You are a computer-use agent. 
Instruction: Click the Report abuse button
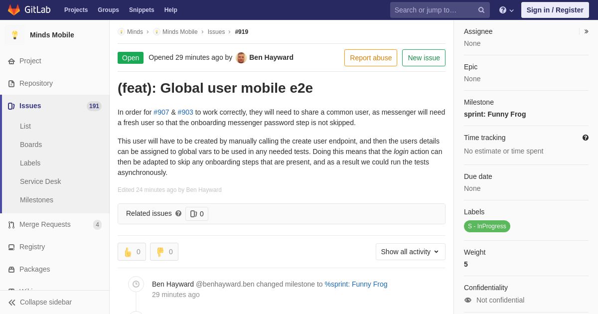coord(371,58)
